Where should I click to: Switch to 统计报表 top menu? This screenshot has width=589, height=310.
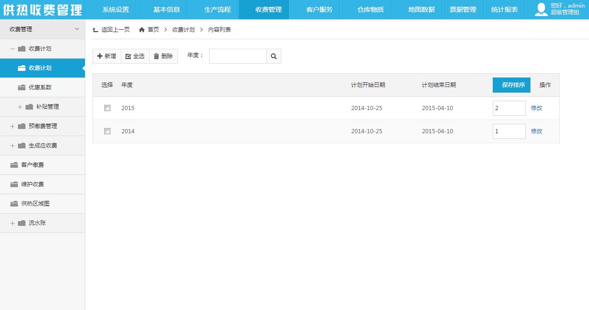click(x=504, y=9)
